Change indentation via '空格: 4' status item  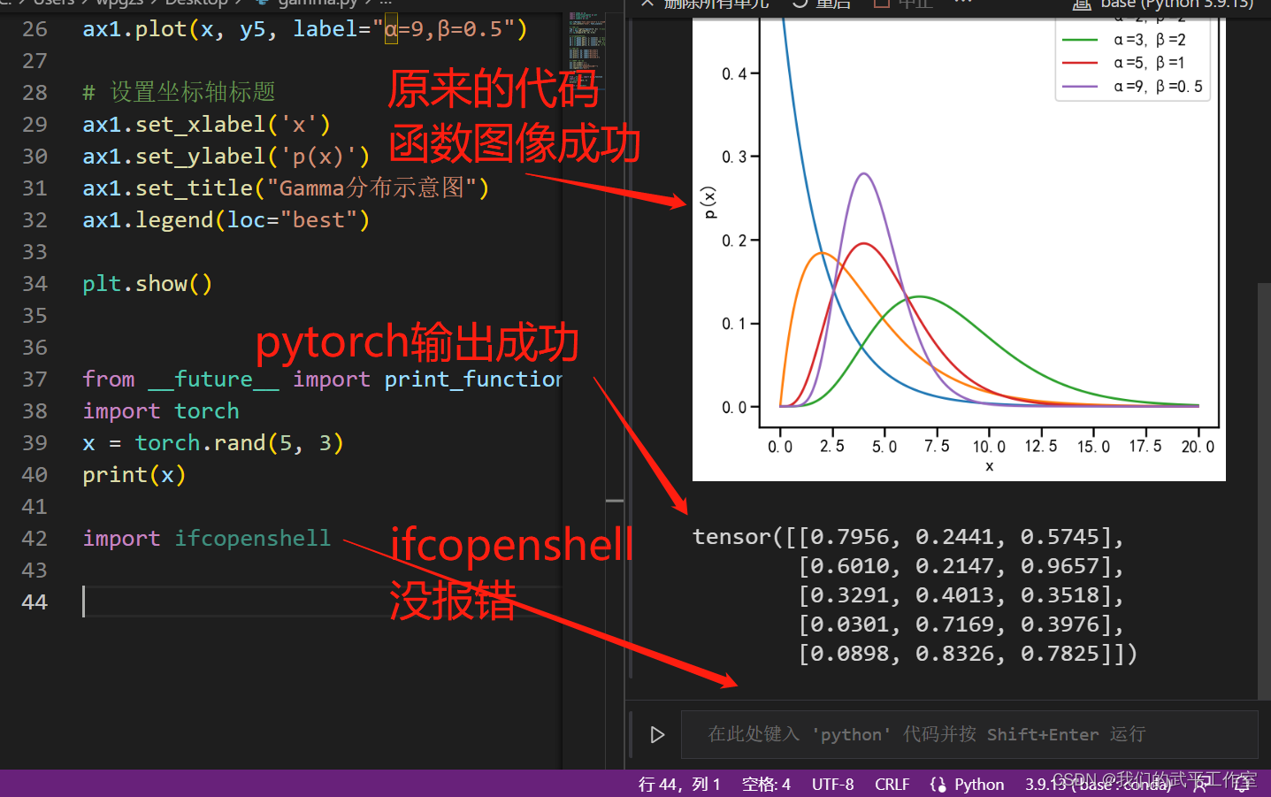[766, 785]
